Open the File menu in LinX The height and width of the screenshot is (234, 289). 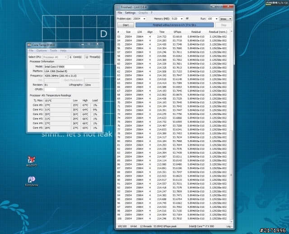click(120, 13)
